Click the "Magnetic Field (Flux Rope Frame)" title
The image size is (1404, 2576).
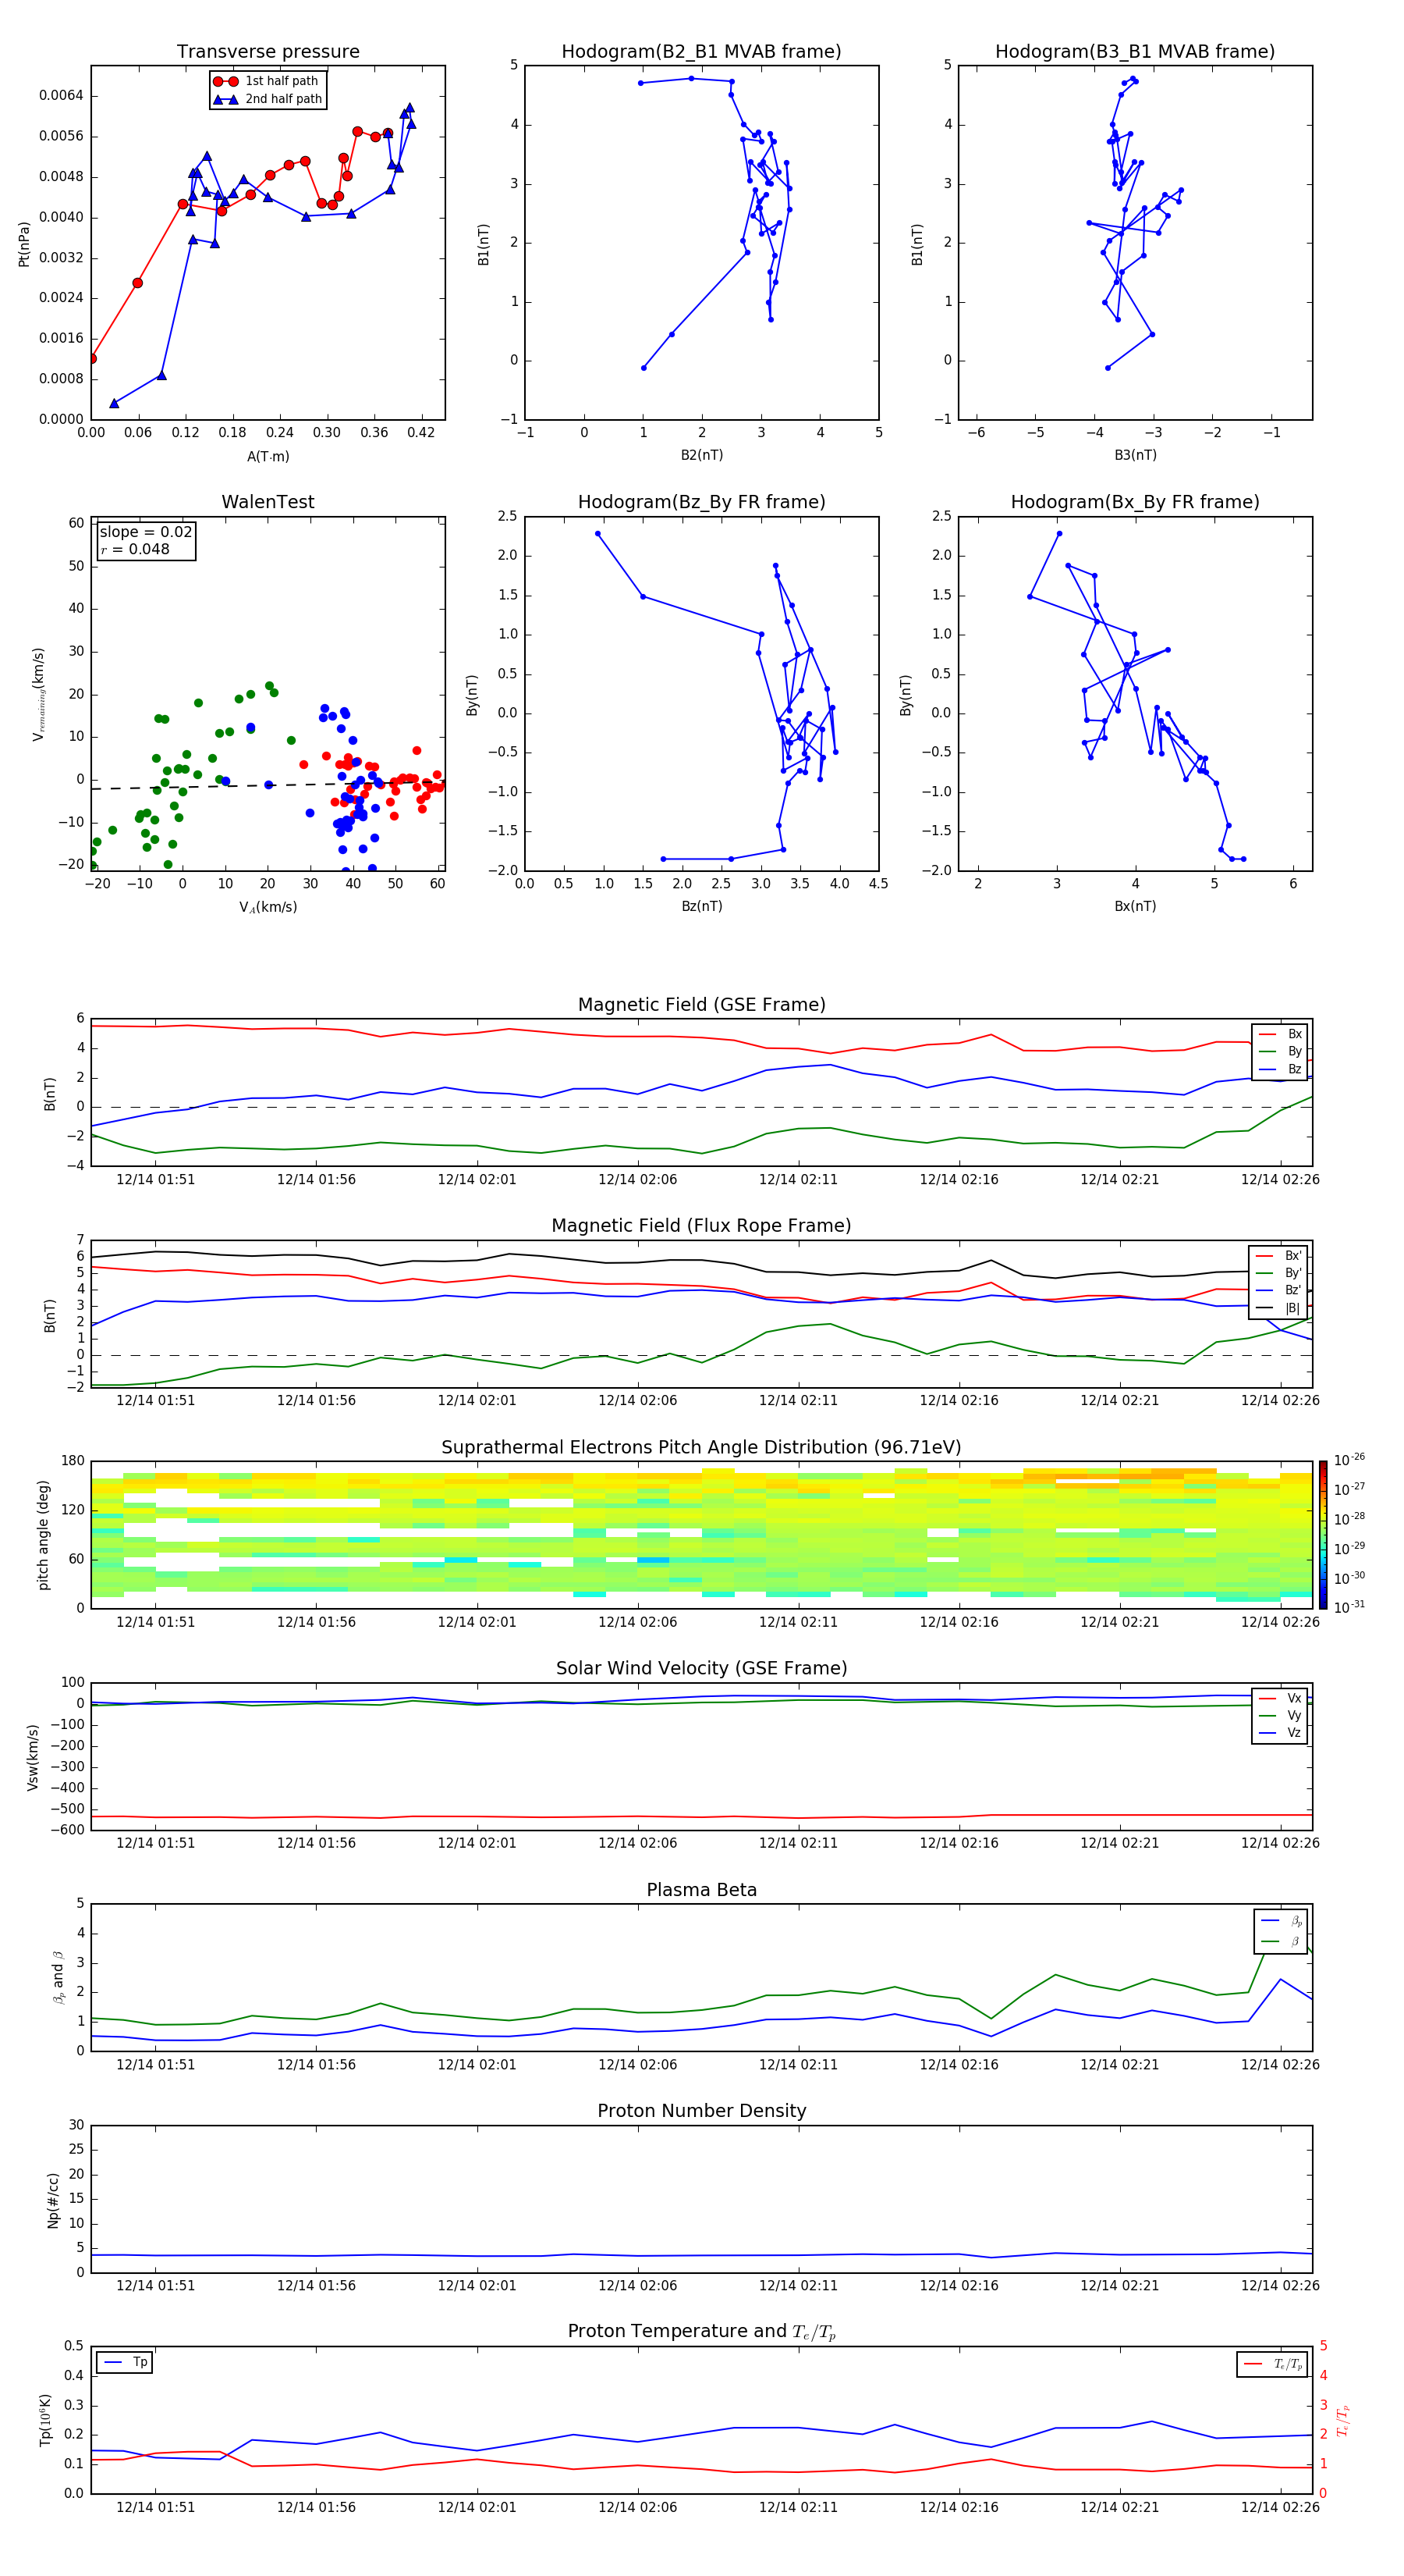tap(701, 1226)
